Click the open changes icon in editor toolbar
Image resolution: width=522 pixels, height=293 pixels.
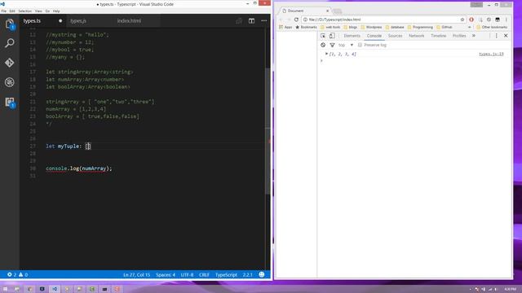tap(239, 20)
